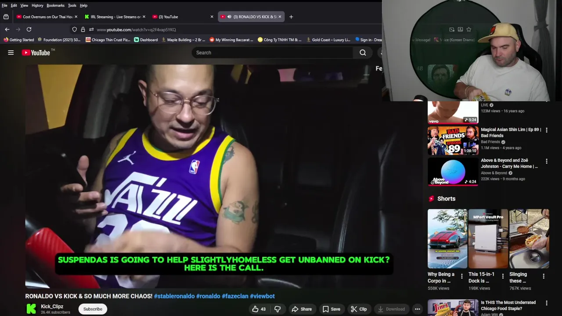Open the Firefox View icon beside the tabs
The width and height of the screenshot is (562, 316).
click(x=6, y=17)
